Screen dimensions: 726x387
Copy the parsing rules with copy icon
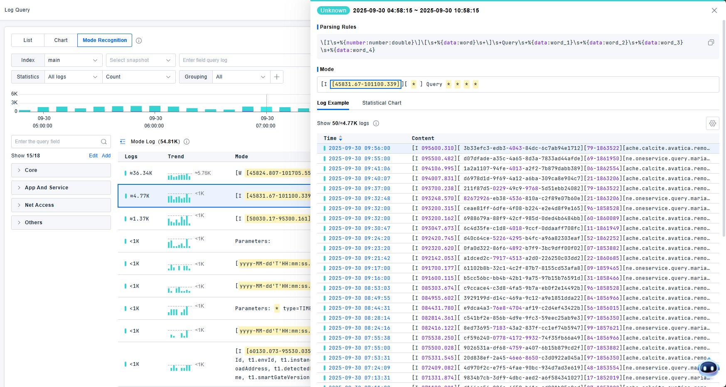coord(711,43)
